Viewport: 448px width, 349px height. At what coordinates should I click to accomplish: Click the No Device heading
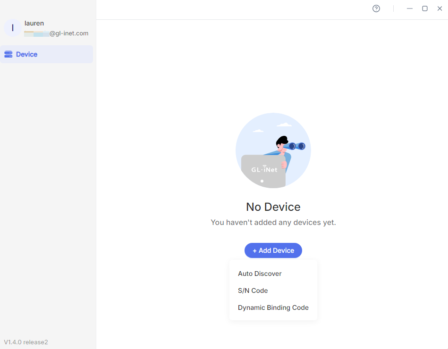(273, 207)
